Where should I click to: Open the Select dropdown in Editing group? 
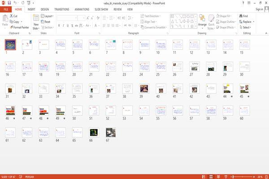245,27
